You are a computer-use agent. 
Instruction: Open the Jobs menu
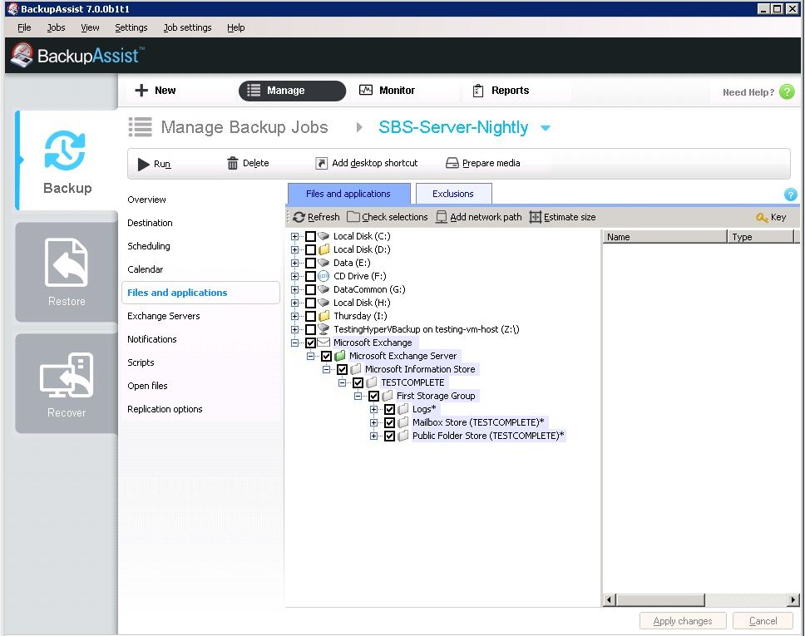56,27
